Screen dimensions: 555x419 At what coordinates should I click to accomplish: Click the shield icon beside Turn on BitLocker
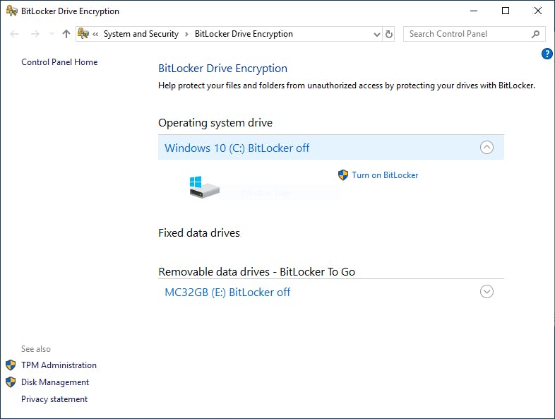[x=343, y=175]
